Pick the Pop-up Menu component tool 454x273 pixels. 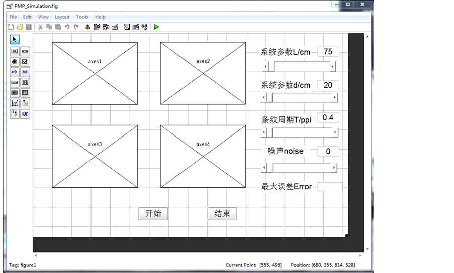[x=15, y=82]
